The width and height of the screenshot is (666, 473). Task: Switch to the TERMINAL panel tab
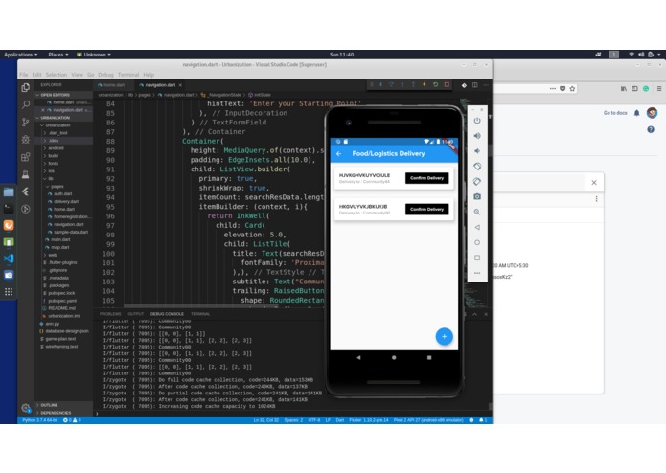(200, 314)
